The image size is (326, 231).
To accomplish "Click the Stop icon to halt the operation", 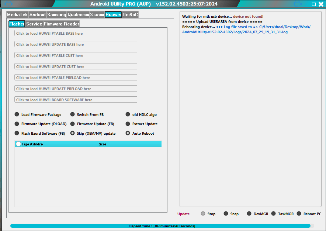I will (x=203, y=213).
